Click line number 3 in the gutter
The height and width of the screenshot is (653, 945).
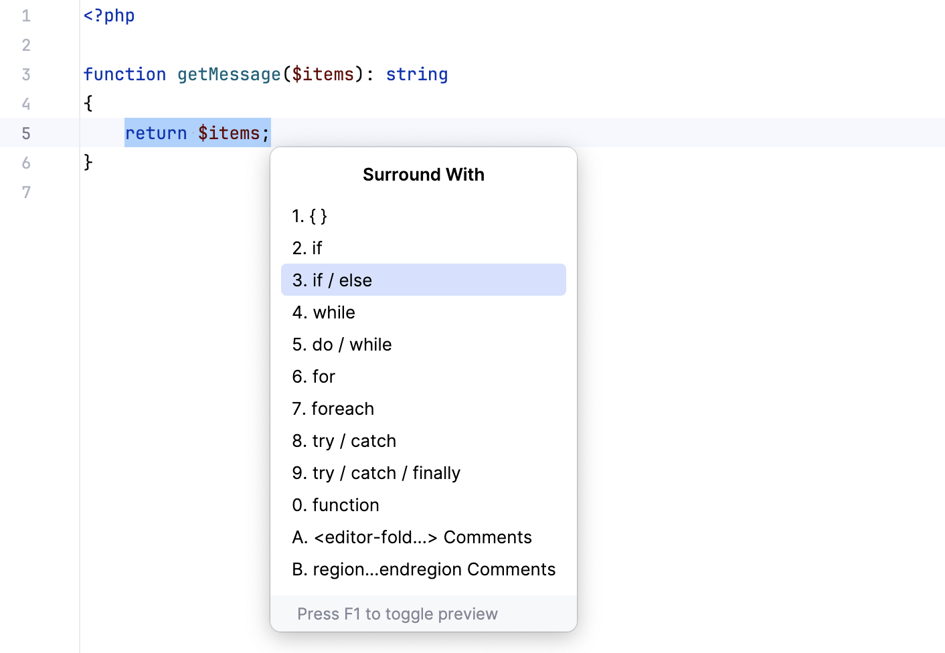coord(26,74)
